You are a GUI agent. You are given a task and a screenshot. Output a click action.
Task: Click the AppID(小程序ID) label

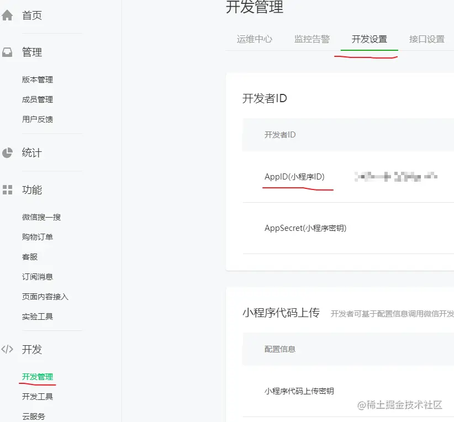294,177
